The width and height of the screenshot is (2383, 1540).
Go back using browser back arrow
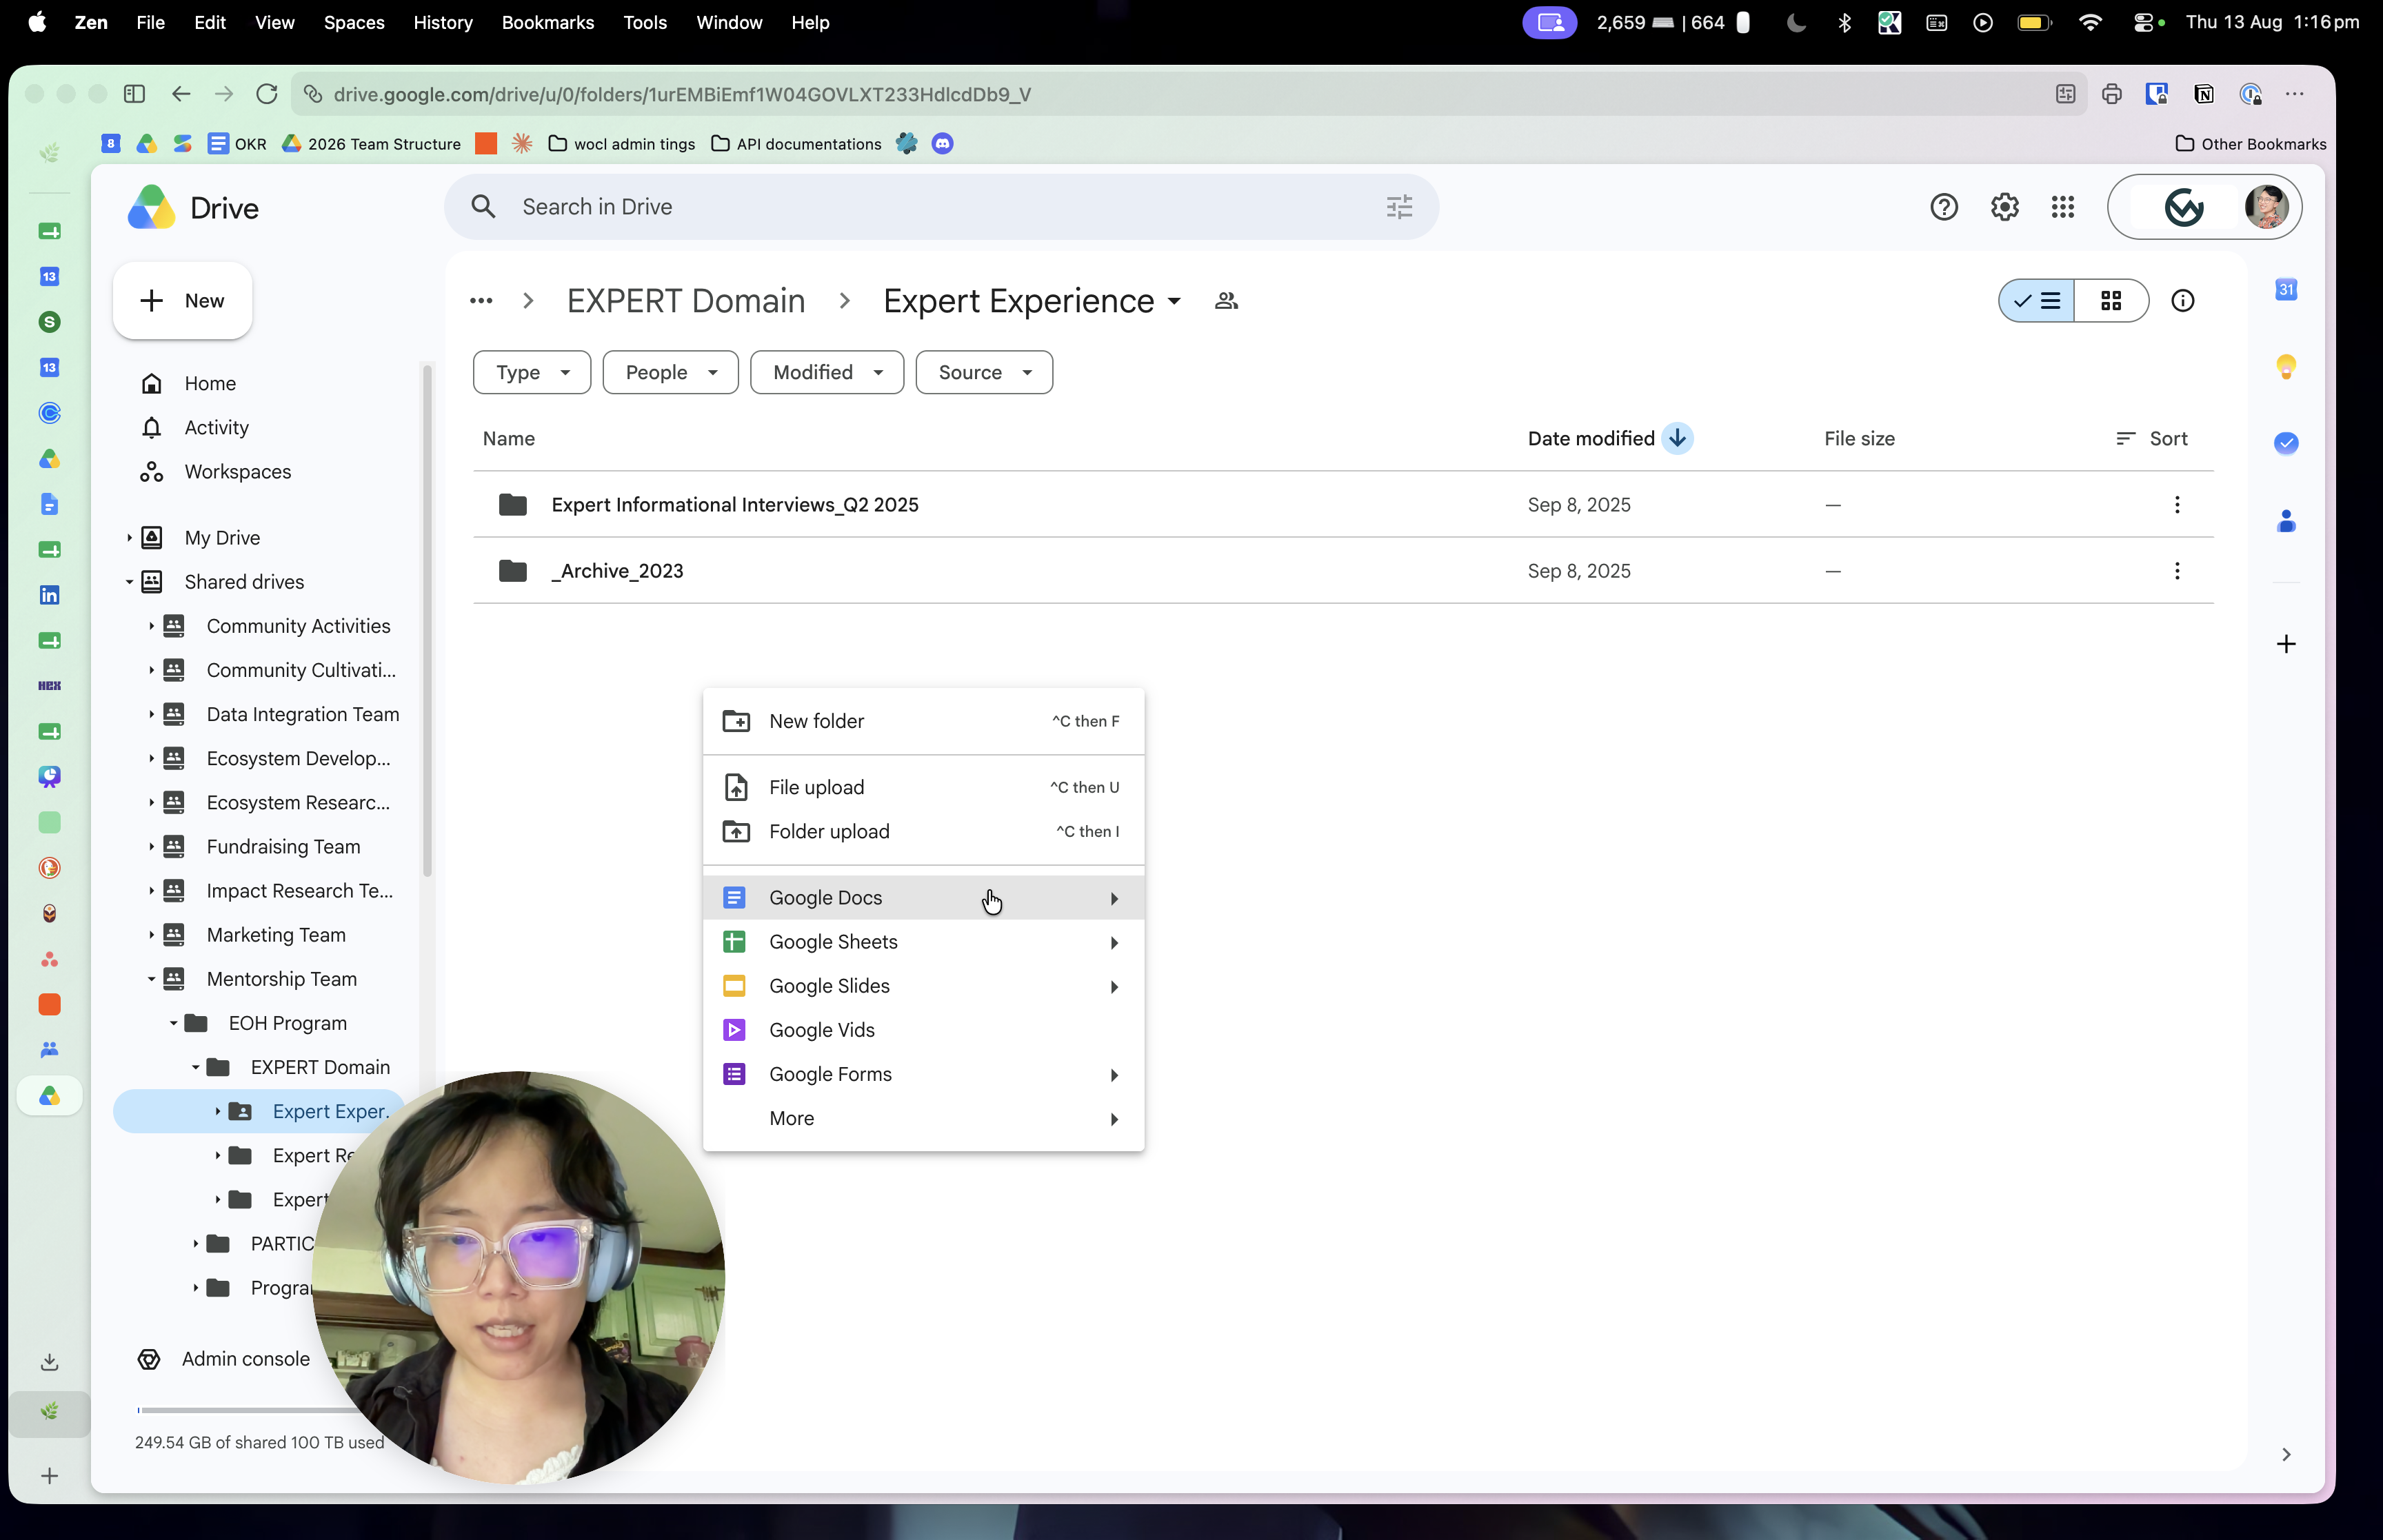point(181,94)
